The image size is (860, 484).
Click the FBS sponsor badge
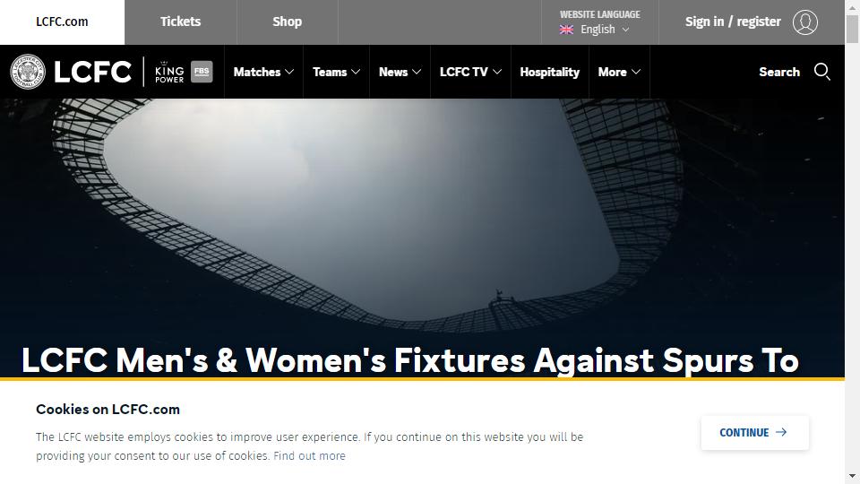pyautogui.click(x=202, y=72)
